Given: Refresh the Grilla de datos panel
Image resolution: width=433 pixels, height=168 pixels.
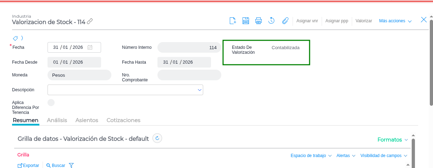Looking at the screenshot, I should click(x=157, y=138).
